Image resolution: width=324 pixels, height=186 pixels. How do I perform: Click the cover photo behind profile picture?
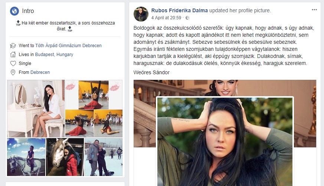(225, 88)
